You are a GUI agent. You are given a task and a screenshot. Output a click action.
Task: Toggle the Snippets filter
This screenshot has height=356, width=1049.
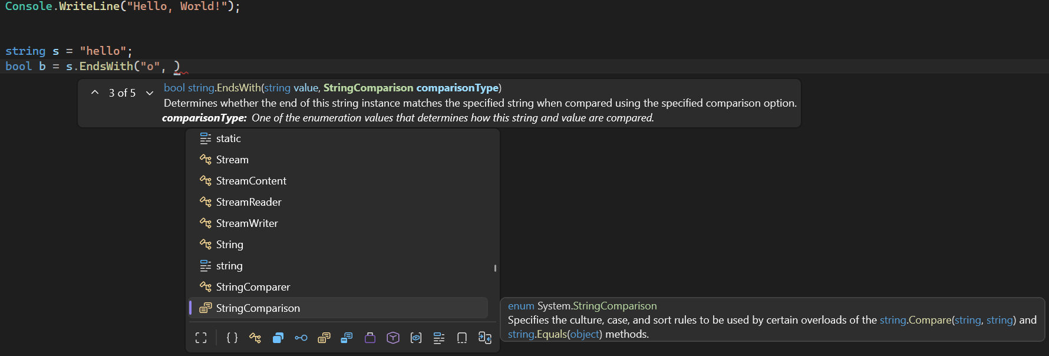[462, 338]
